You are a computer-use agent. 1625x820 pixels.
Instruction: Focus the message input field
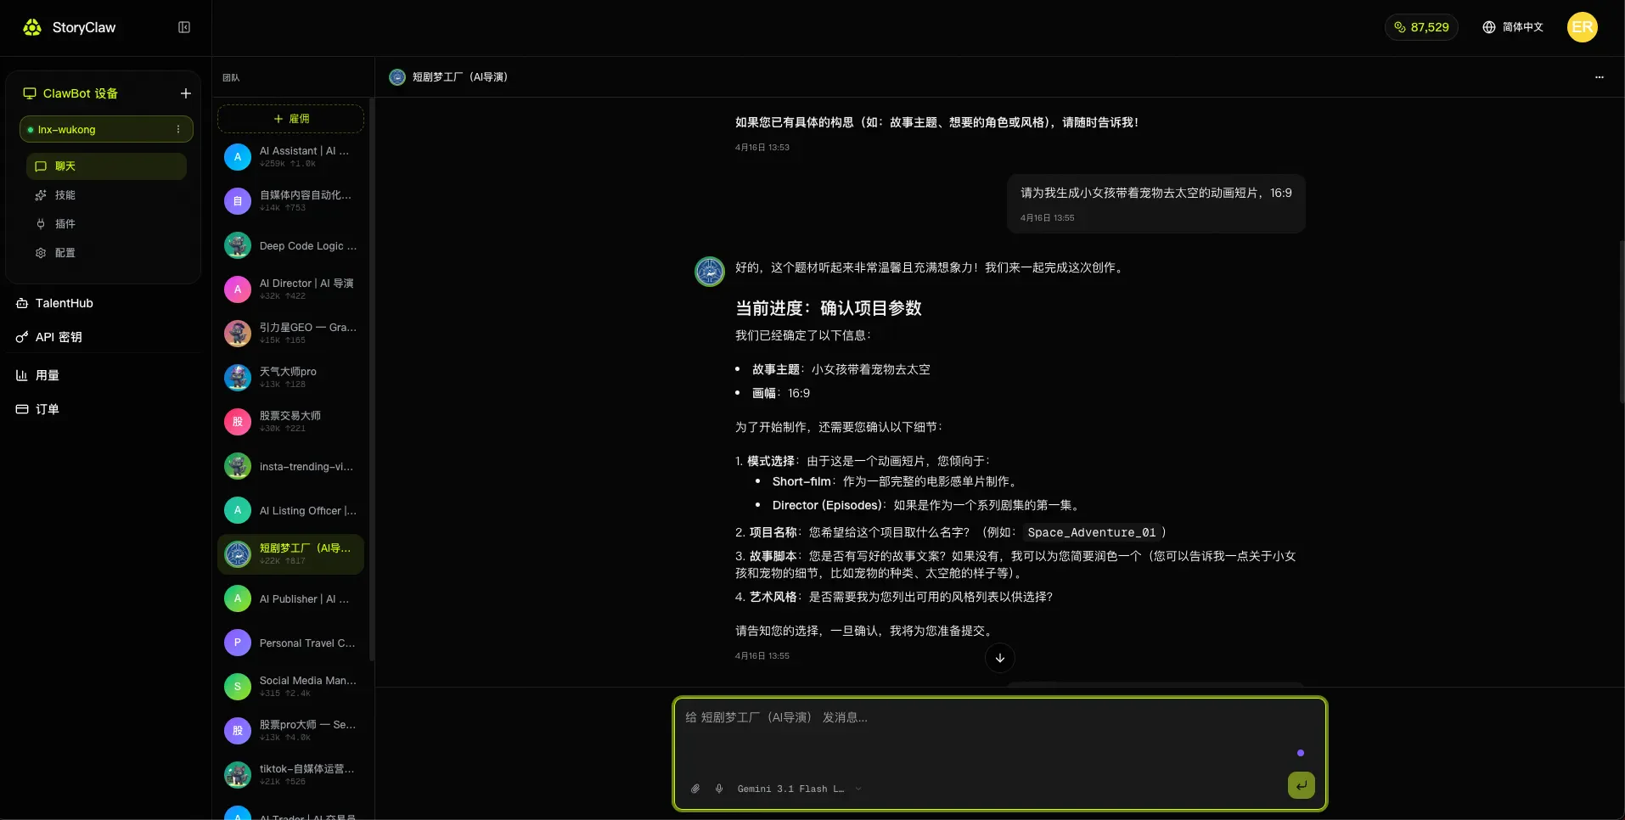(x=1000, y=734)
